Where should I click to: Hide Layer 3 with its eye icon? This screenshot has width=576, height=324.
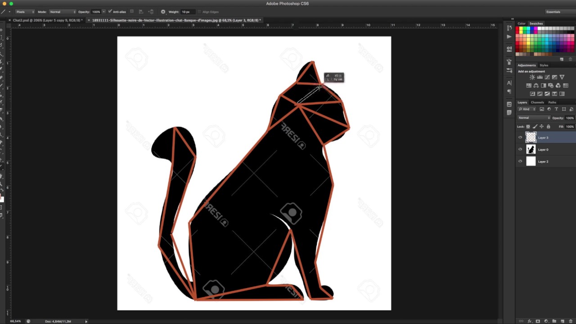coord(520,138)
